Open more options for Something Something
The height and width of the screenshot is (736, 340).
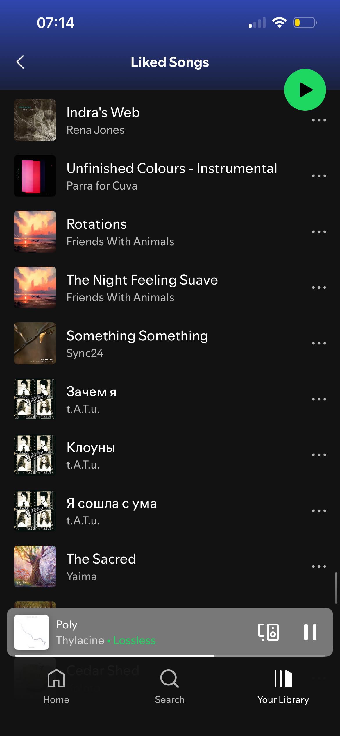coord(319,343)
